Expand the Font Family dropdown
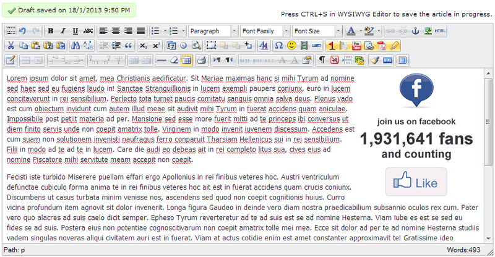Screen dimensions: 495x257 286,31
